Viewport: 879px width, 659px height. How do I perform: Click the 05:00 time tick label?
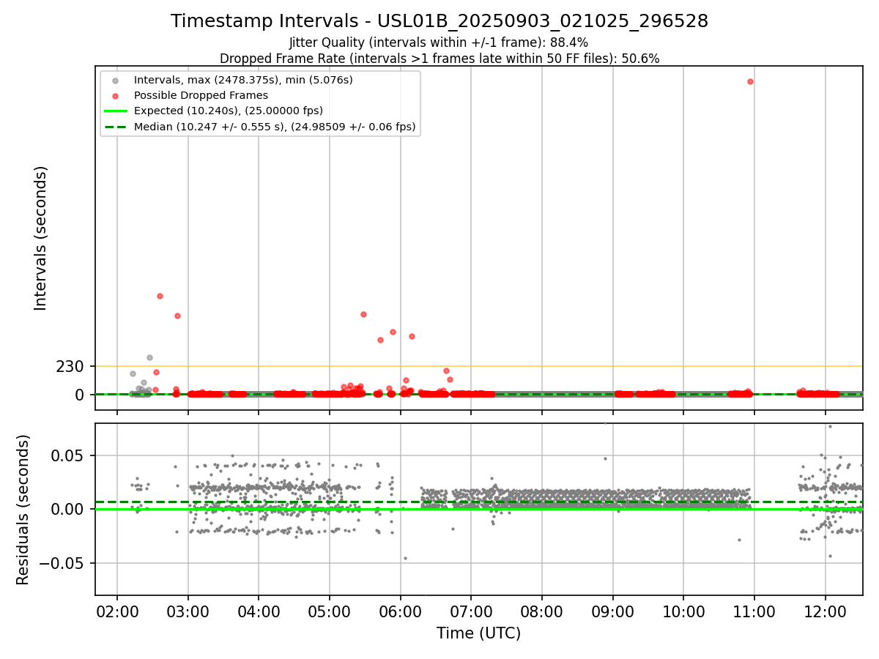click(x=330, y=611)
